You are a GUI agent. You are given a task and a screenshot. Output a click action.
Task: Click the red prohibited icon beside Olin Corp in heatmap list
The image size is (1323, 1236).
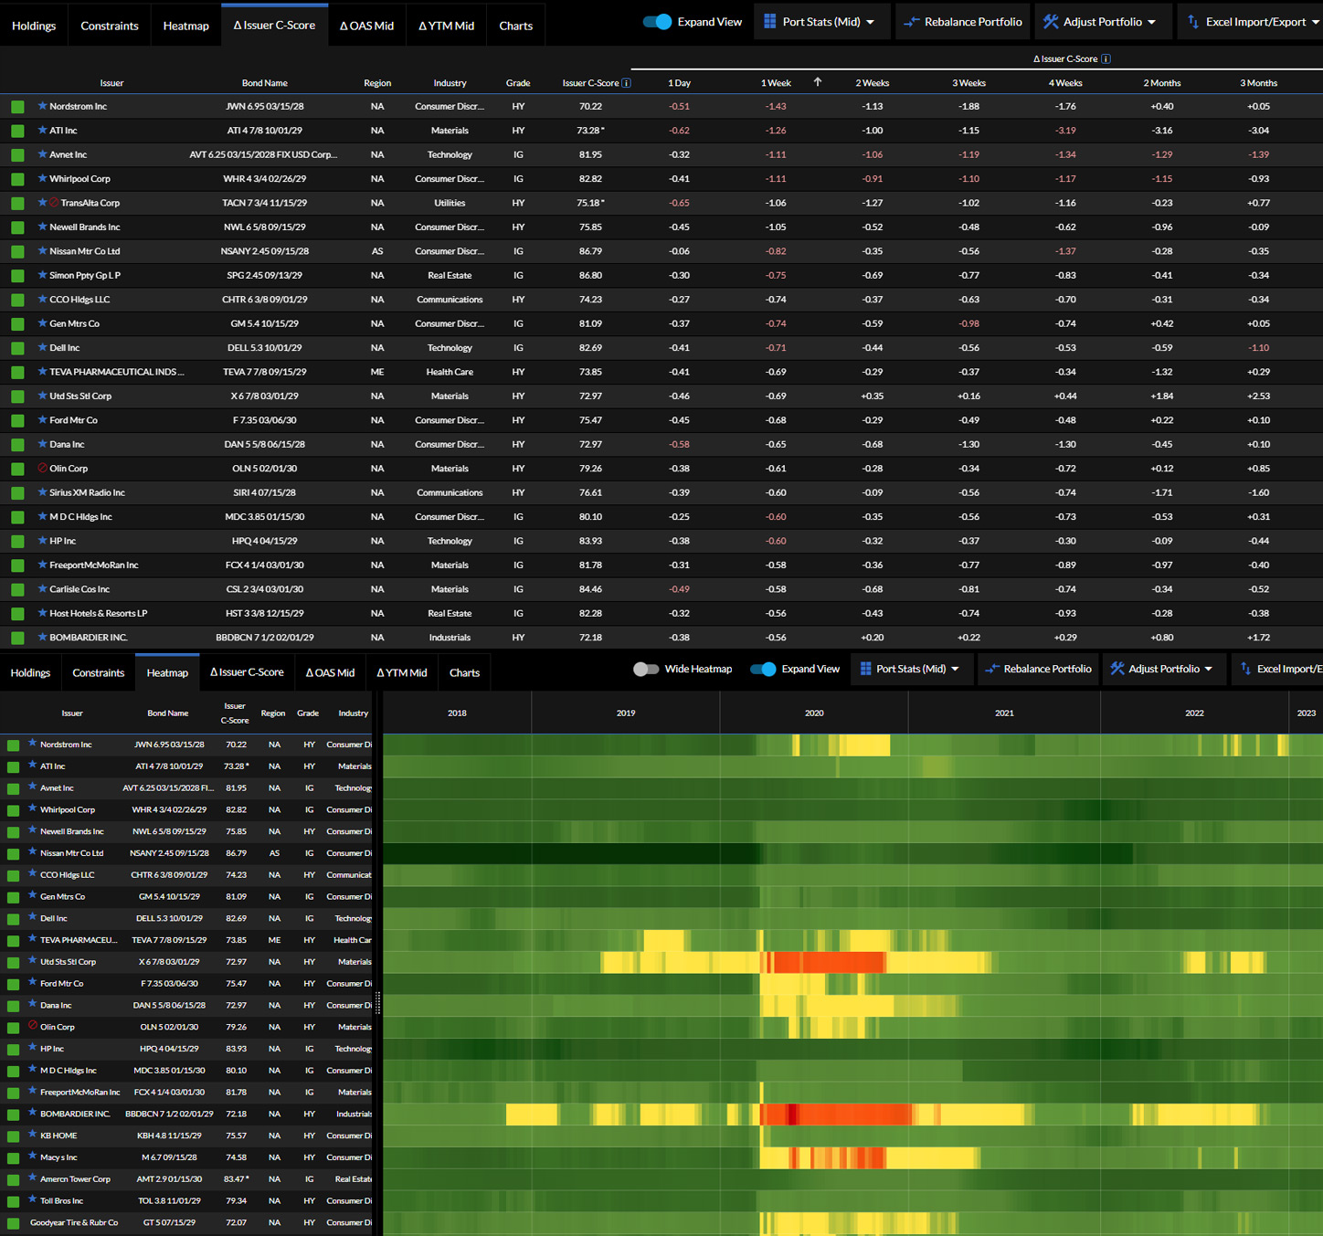[x=33, y=1026]
